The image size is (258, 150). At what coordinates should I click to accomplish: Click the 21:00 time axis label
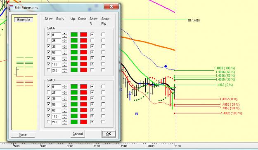(x=178, y=146)
